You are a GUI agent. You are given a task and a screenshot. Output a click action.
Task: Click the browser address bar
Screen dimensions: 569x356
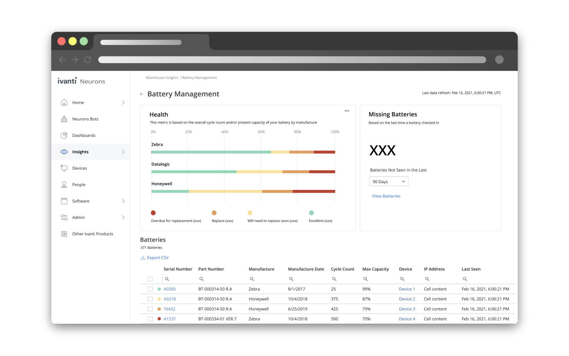[292, 60]
